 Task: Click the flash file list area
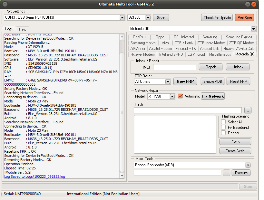175,134
